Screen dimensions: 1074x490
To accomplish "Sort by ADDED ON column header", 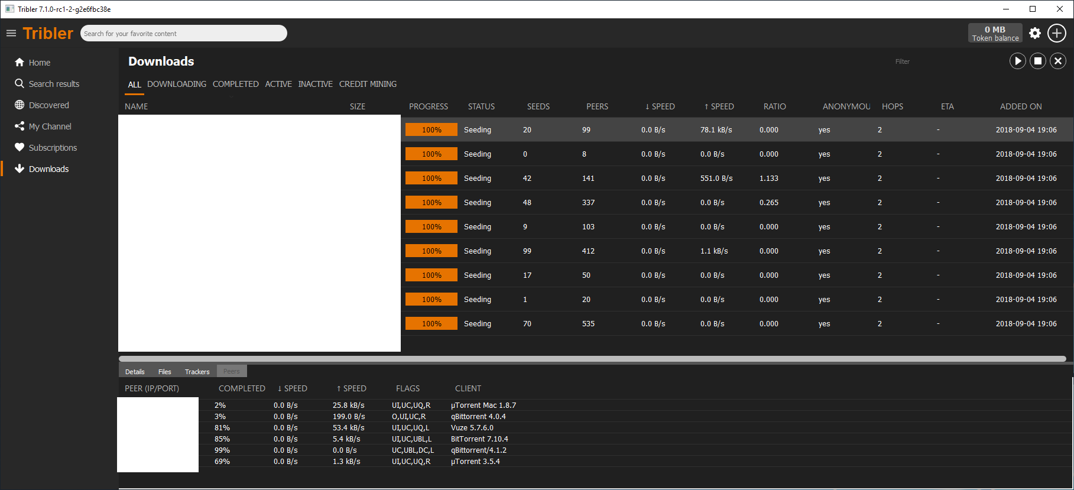I will coord(1021,106).
